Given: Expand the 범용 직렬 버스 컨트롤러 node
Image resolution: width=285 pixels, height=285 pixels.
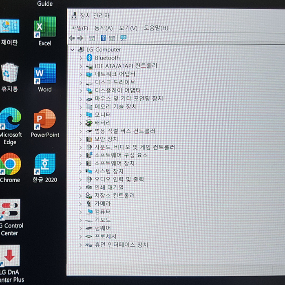Looking at the screenshot, I should coord(80,131).
